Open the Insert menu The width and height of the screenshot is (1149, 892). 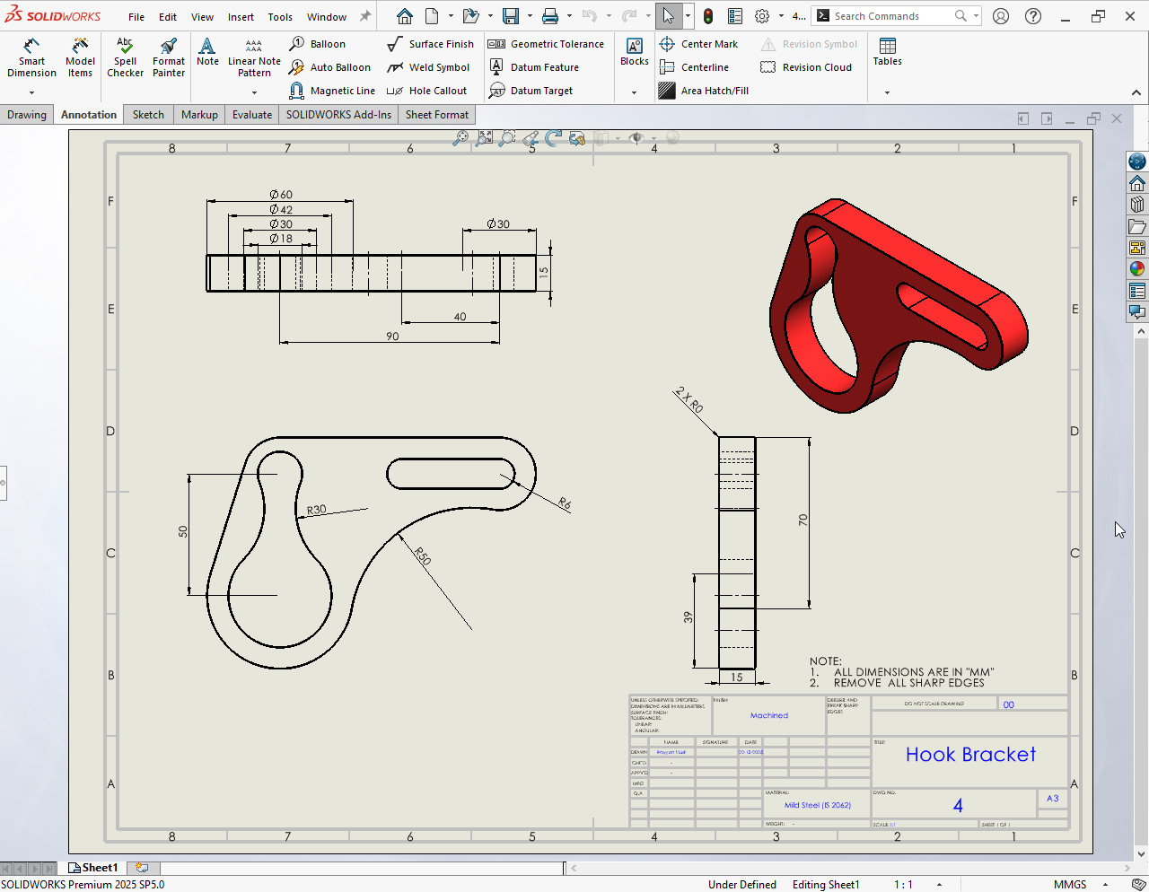pos(241,17)
